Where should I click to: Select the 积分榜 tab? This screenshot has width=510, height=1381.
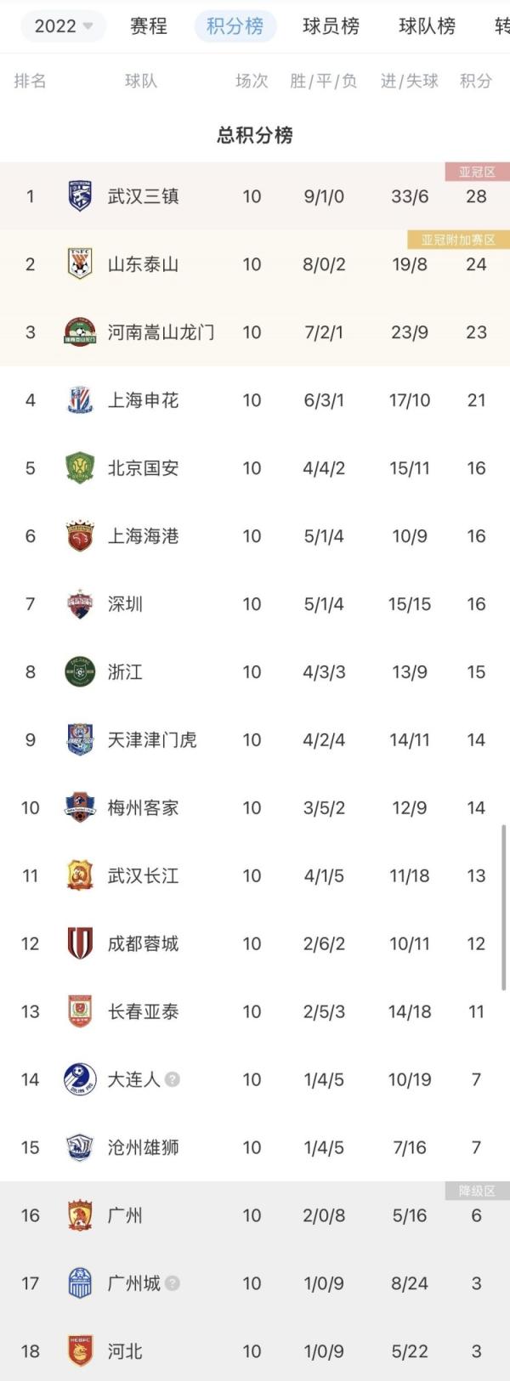click(x=235, y=26)
